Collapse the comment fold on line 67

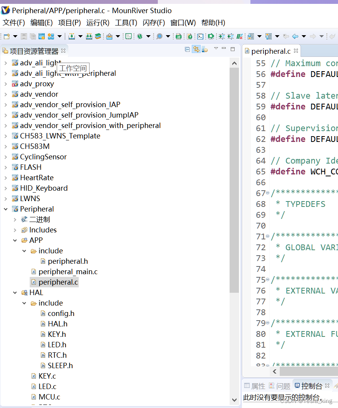(x=268, y=193)
